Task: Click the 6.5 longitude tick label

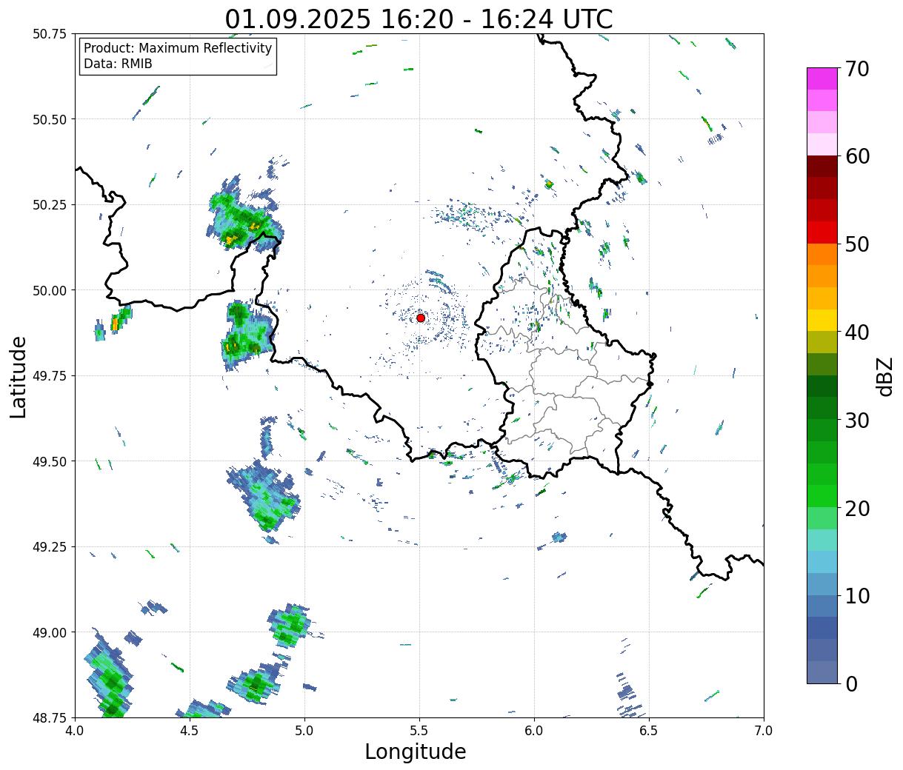Action: pos(649,731)
